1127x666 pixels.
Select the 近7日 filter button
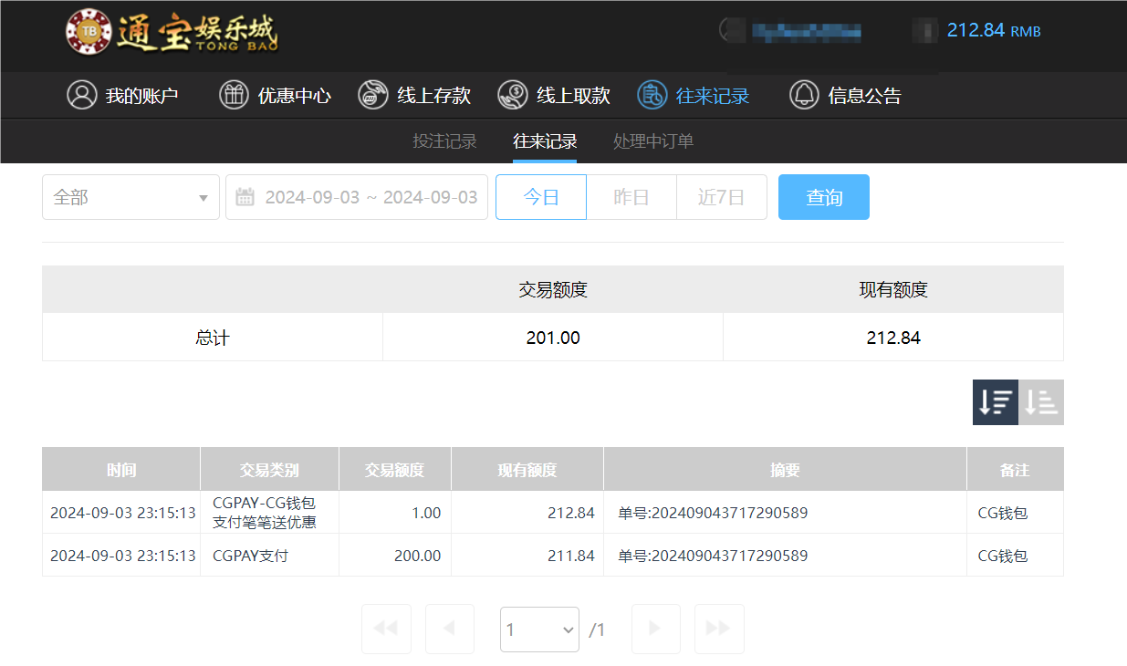(x=722, y=197)
